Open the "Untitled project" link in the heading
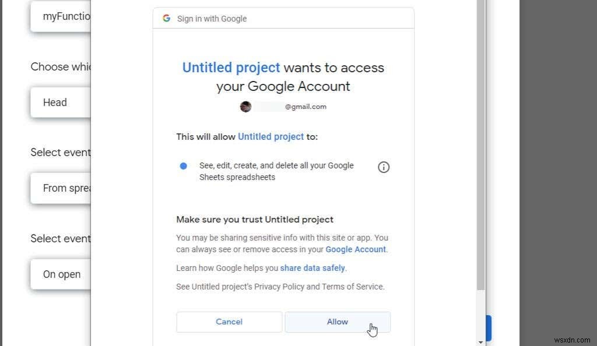 pos(231,68)
